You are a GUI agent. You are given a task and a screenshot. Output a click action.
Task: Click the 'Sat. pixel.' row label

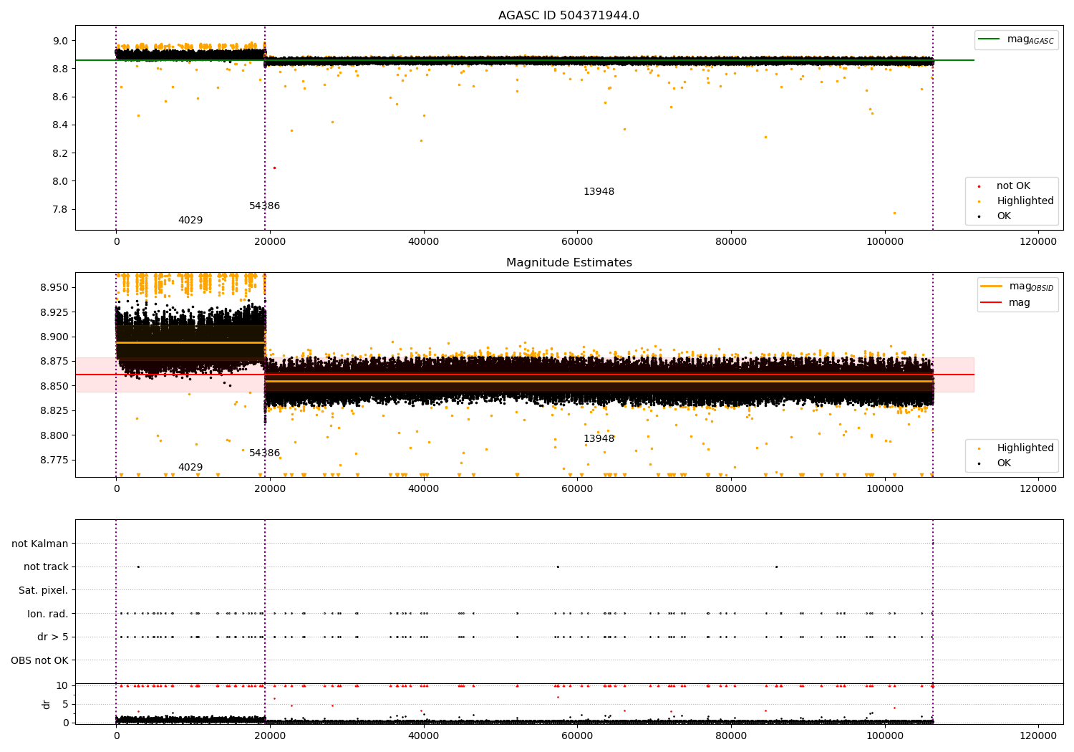pyautogui.click(x=44, y=591)
